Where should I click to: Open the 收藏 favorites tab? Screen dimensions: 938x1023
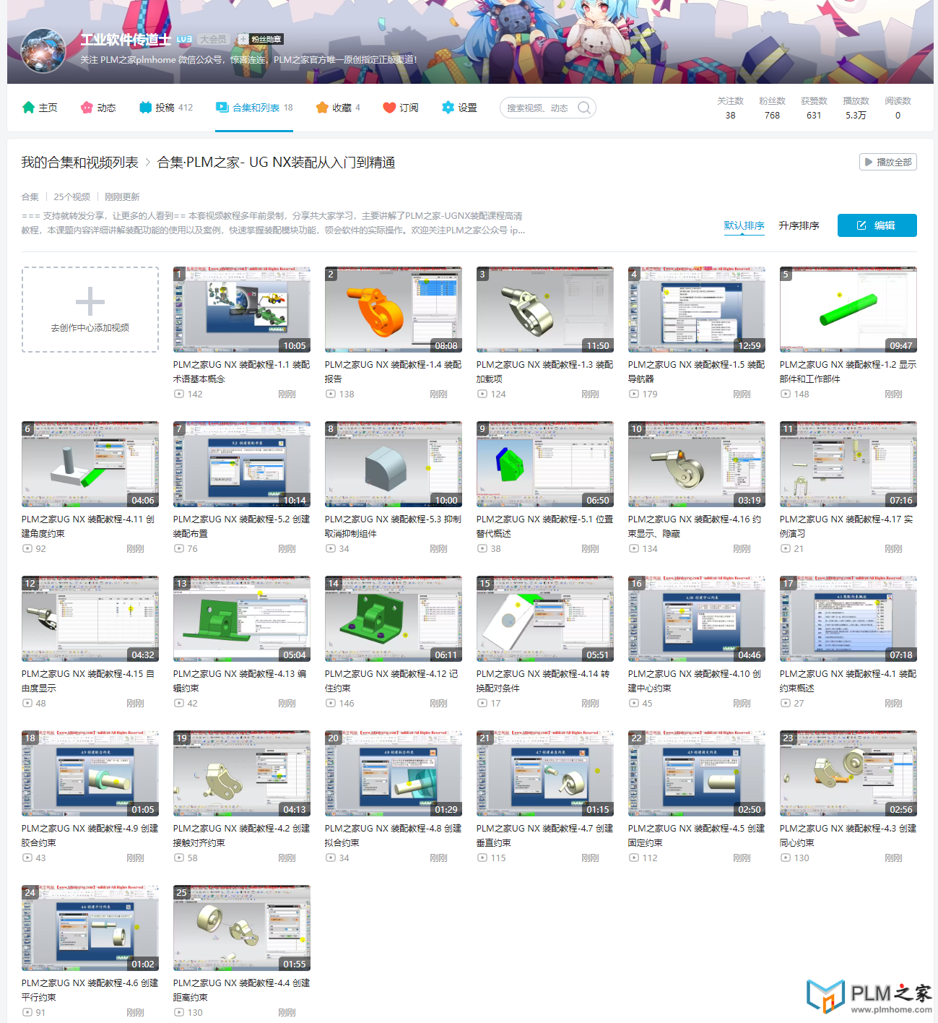pos(338,108)
